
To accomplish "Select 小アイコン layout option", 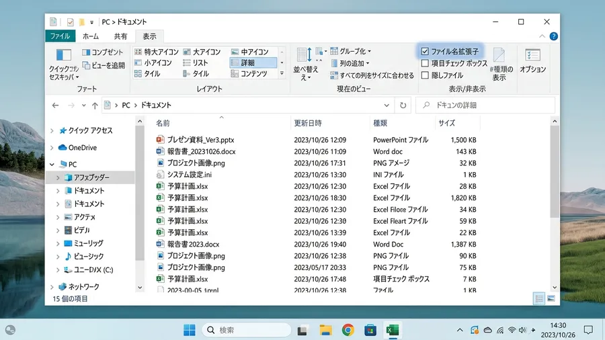I will (x=153, y=62).
